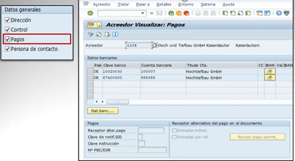Open the Detalles menu

(x=164, y=4)
